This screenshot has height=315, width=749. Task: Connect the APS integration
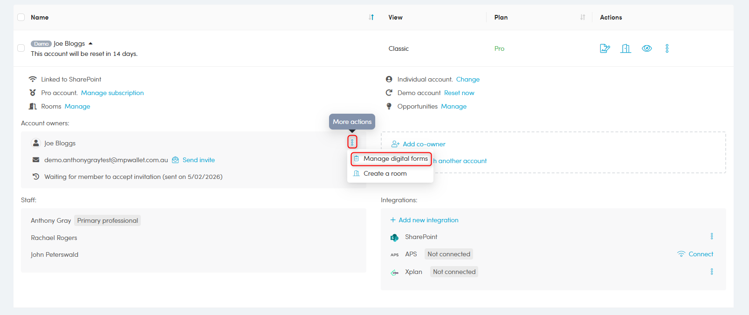[x=700, y=254]
